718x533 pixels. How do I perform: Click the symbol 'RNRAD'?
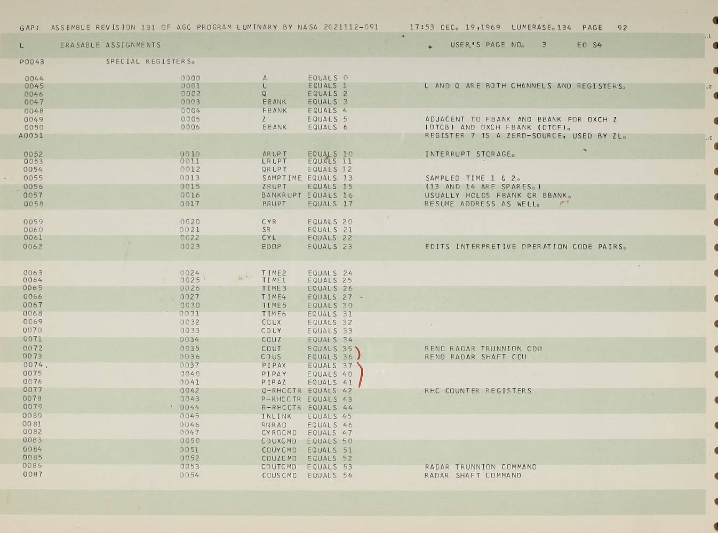(x=274, y=425)
